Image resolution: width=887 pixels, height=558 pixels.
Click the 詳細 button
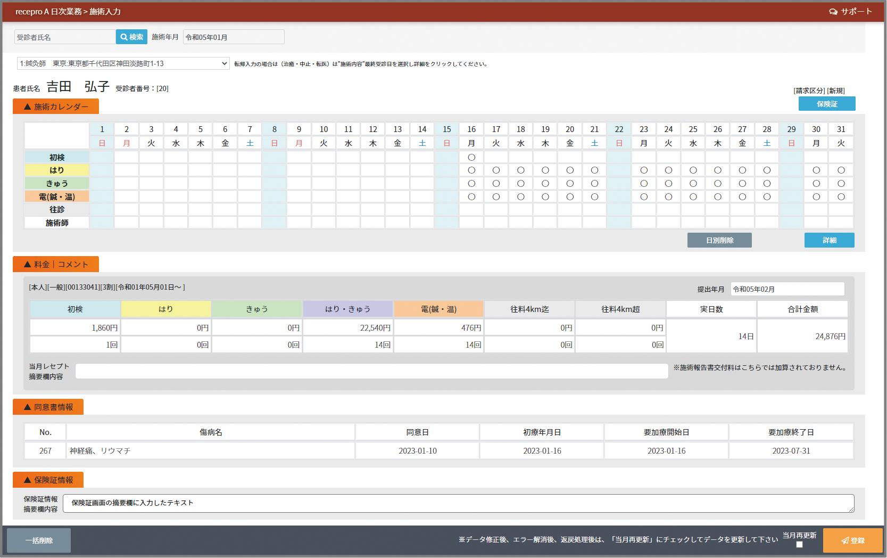pyautogui.click(x=830, y=240)
